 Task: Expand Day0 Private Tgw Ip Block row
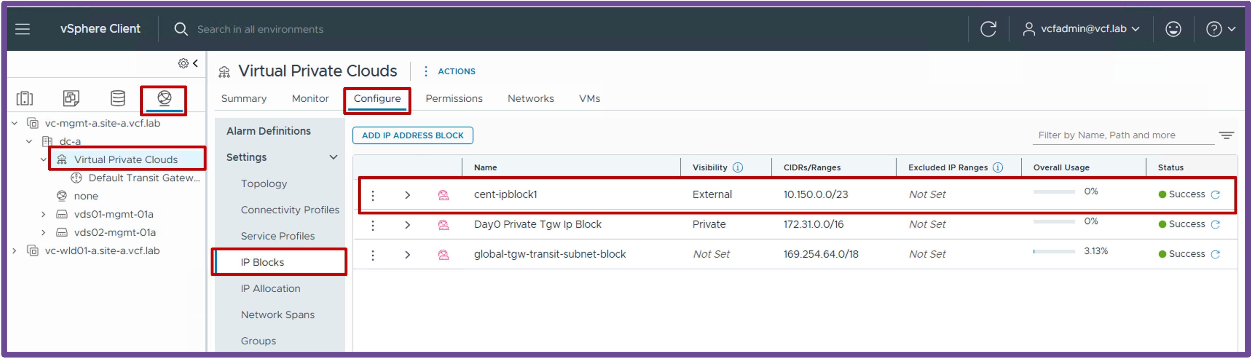pos(407,226)
